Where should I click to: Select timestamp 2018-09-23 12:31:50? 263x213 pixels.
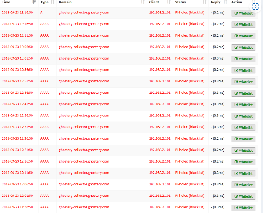click(x=17, y=127)
